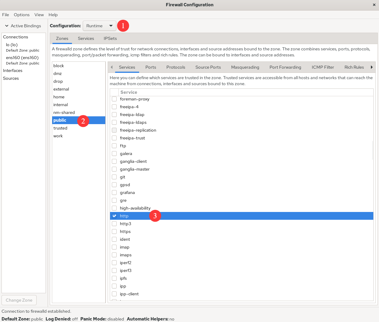
Task: Open the File menu
Action: coord(5,15)
